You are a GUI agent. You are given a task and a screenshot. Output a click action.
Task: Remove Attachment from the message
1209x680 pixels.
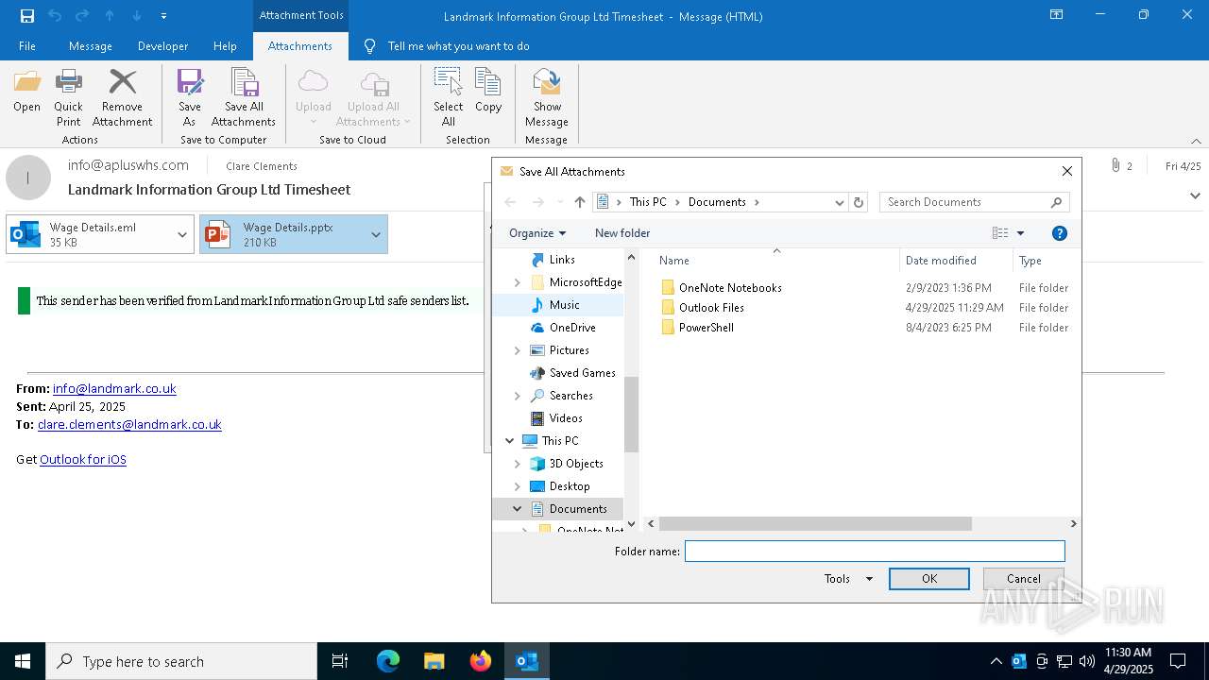coord(122,97)
